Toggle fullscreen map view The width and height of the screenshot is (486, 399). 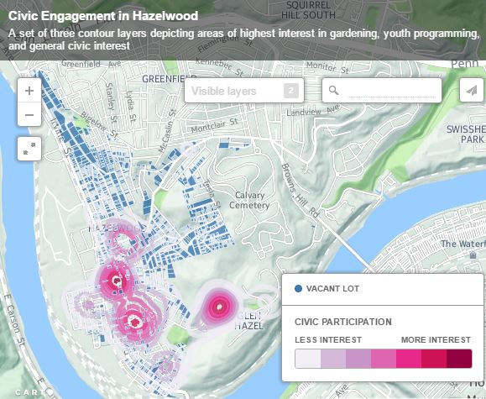coord(29,149)
